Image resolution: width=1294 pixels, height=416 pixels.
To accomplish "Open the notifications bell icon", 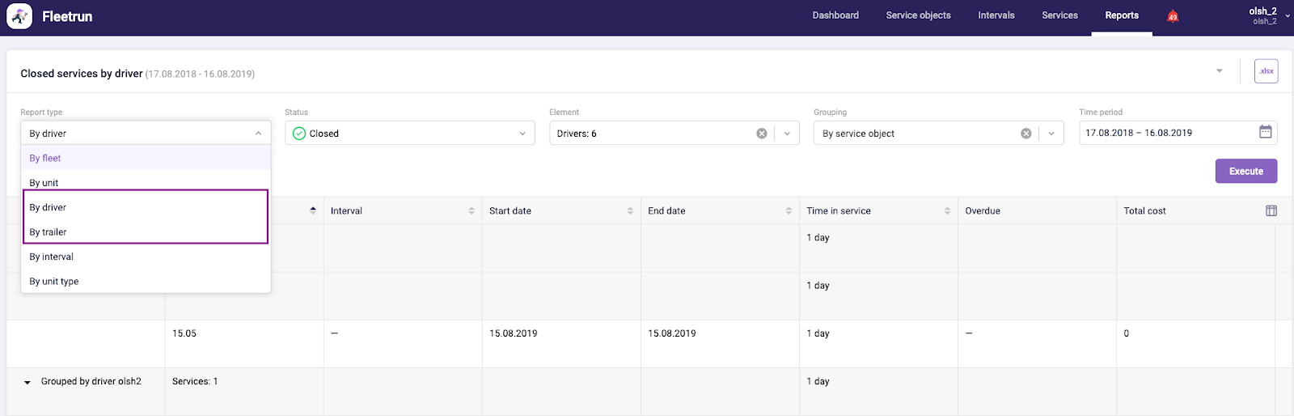I will 1172,16.
